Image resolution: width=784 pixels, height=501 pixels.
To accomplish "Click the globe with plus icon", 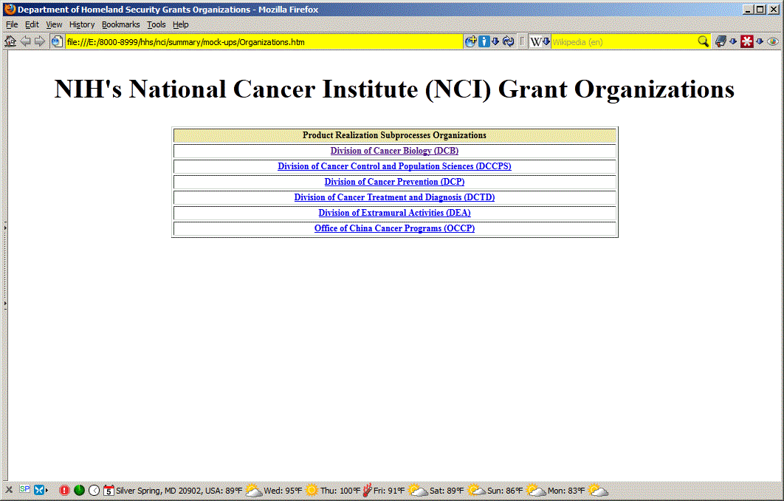I will click(470, 41).
